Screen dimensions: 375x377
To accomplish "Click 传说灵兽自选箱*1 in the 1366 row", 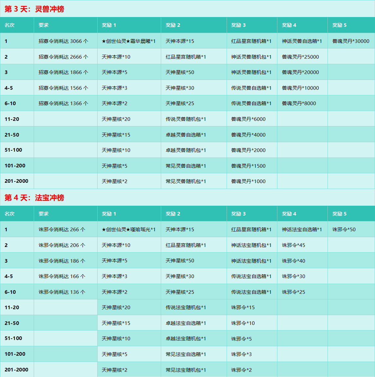I will [251, 104].
